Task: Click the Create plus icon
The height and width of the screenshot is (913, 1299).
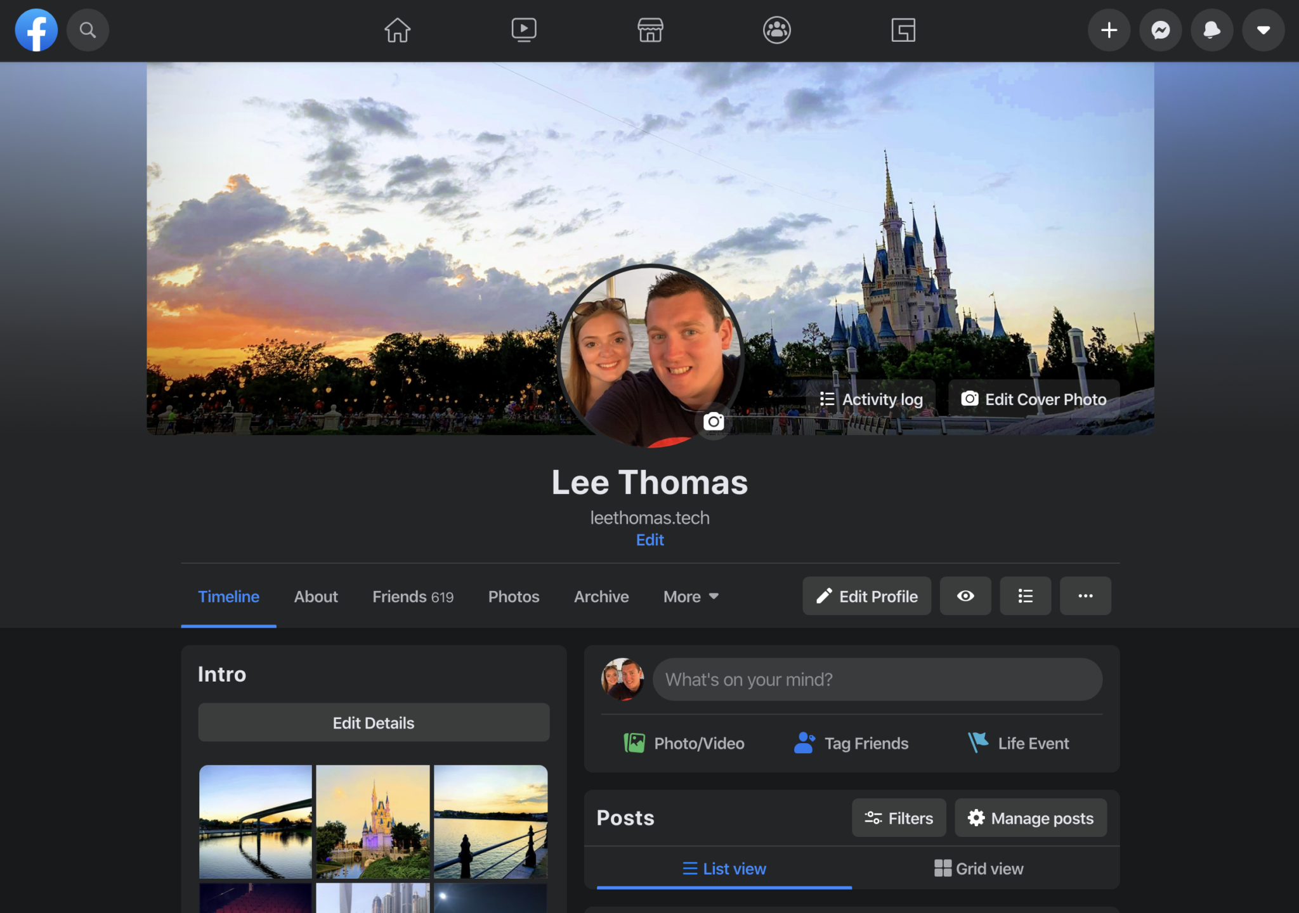Action: [1109, 30]
